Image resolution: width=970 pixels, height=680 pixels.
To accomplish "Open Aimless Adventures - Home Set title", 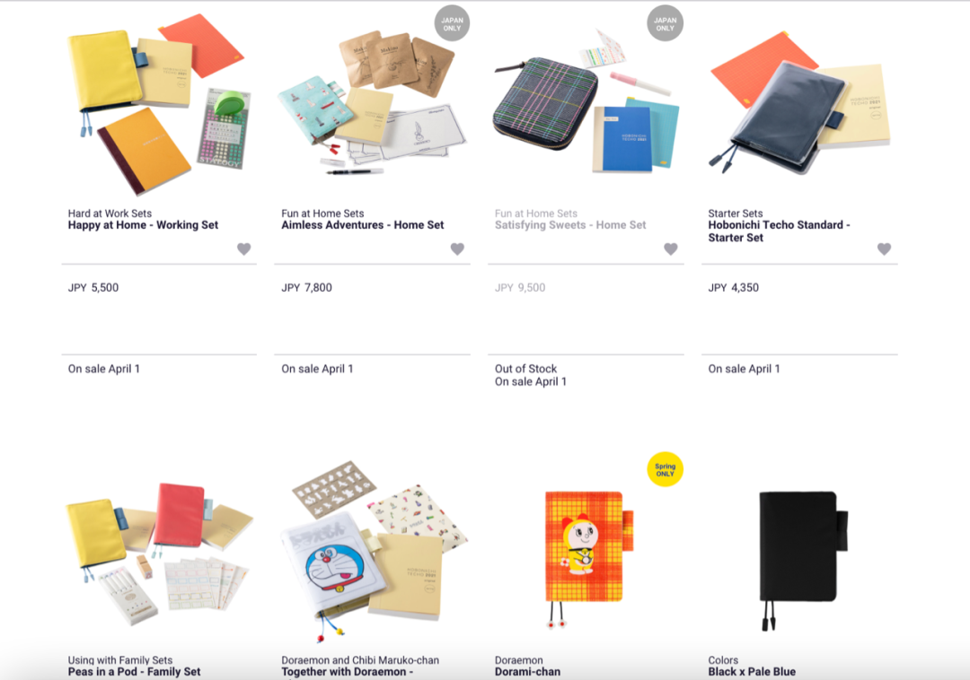I will pos(363,225).
